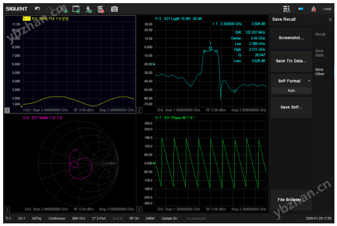337x226 pixels.
Task: Select trace Tr 5 S21 LogM title
Action: (178, 19)
